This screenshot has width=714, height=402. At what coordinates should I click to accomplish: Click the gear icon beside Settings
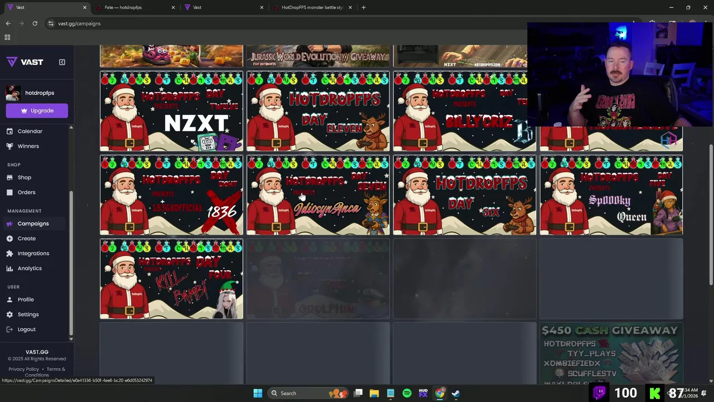(9, 314)
